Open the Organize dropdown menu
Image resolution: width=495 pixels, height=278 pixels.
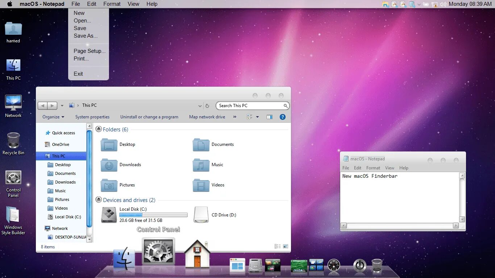53,117
